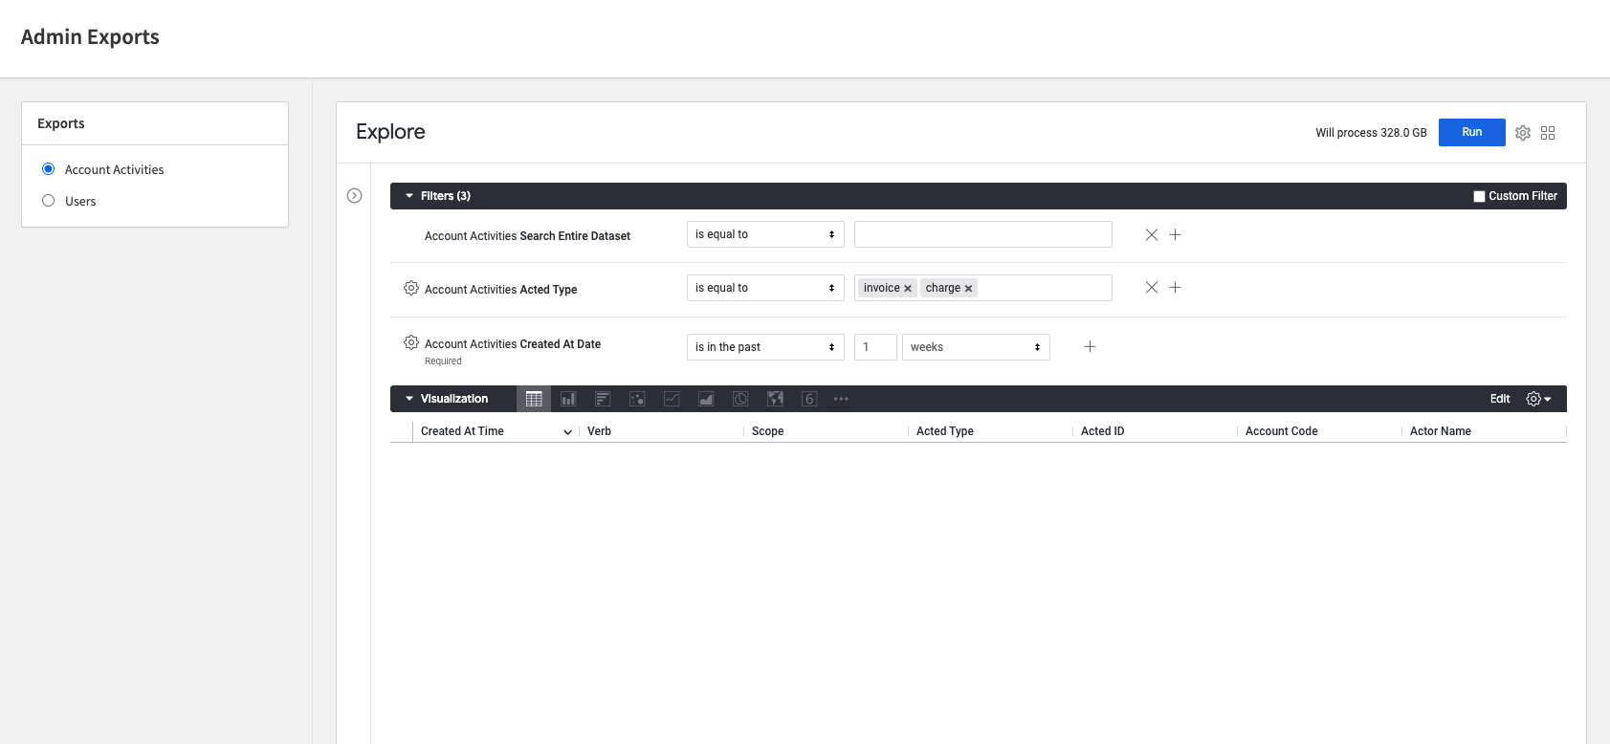Screen dimensions: 1610x744
Task: Select the Account Activities export
Action: pos(49,169)
